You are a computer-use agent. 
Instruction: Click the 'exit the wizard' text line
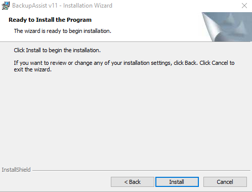pyautogui.click(x=33, y=69)
